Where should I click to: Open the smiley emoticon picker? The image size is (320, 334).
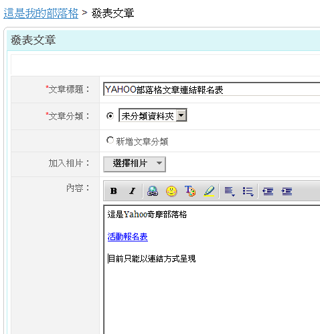click(171, 191)
